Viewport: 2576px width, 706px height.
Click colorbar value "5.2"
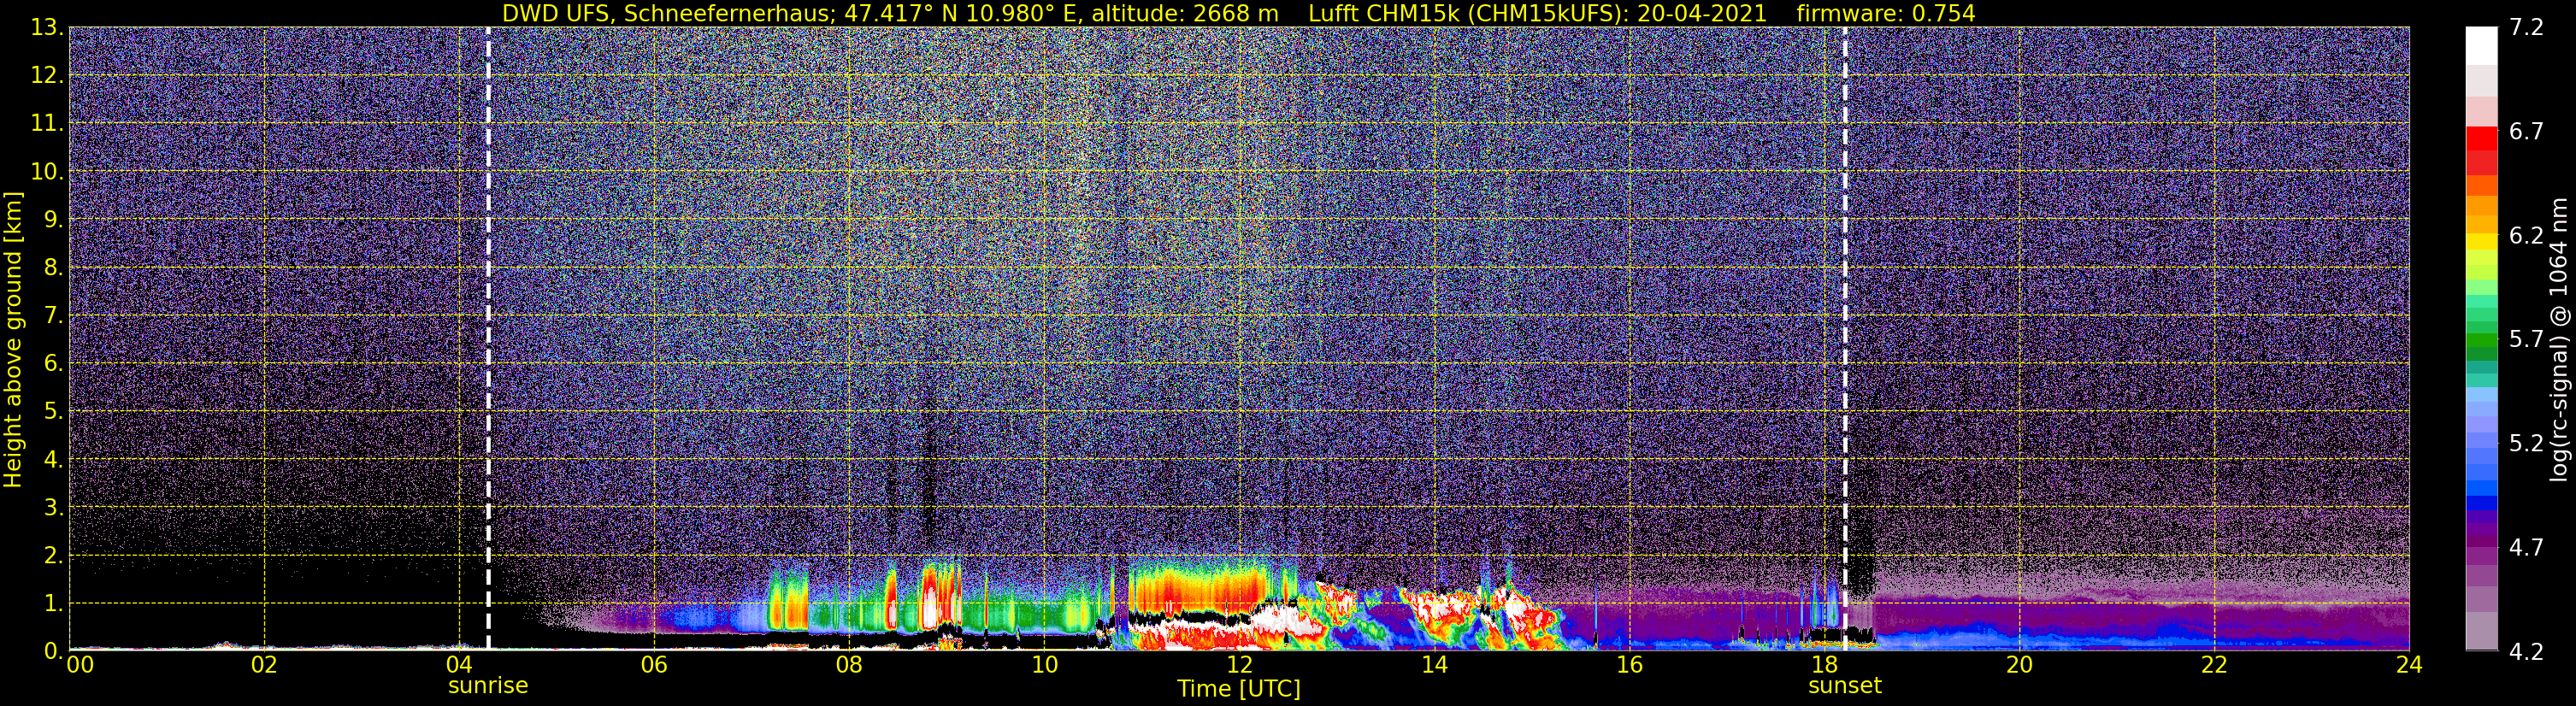[2526, 443]
